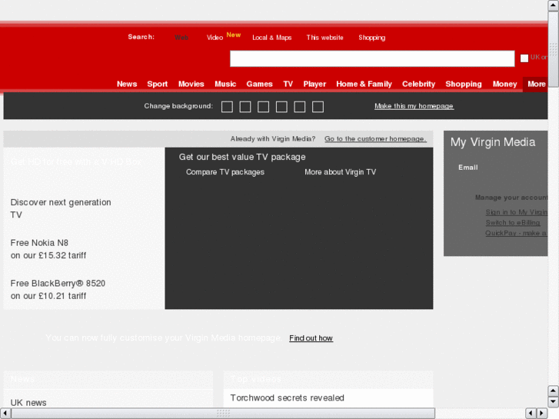559x419 pixels.
Task: Click vertical scrollbar up arrow at top
Action: click(x=554, y=5)
